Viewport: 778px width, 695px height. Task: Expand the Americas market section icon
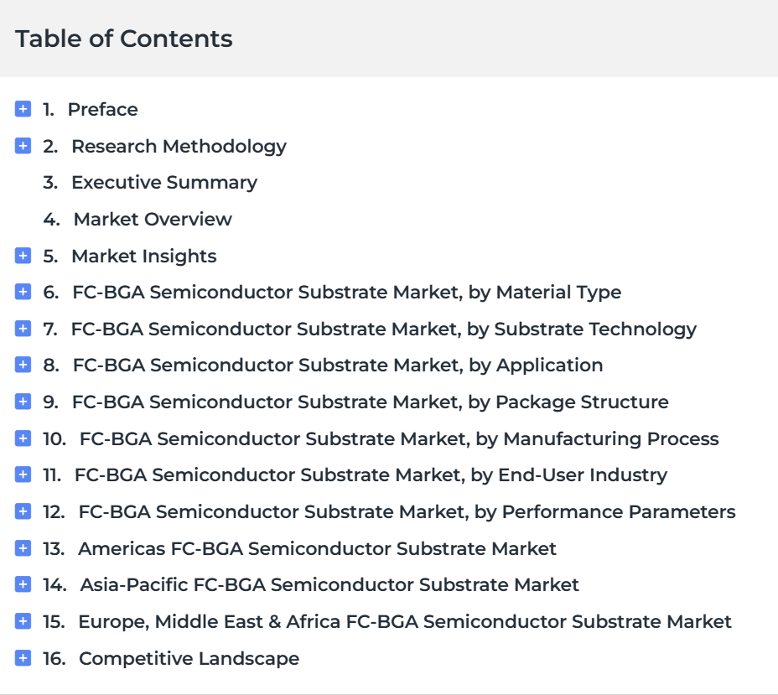(x=23, y=548)
